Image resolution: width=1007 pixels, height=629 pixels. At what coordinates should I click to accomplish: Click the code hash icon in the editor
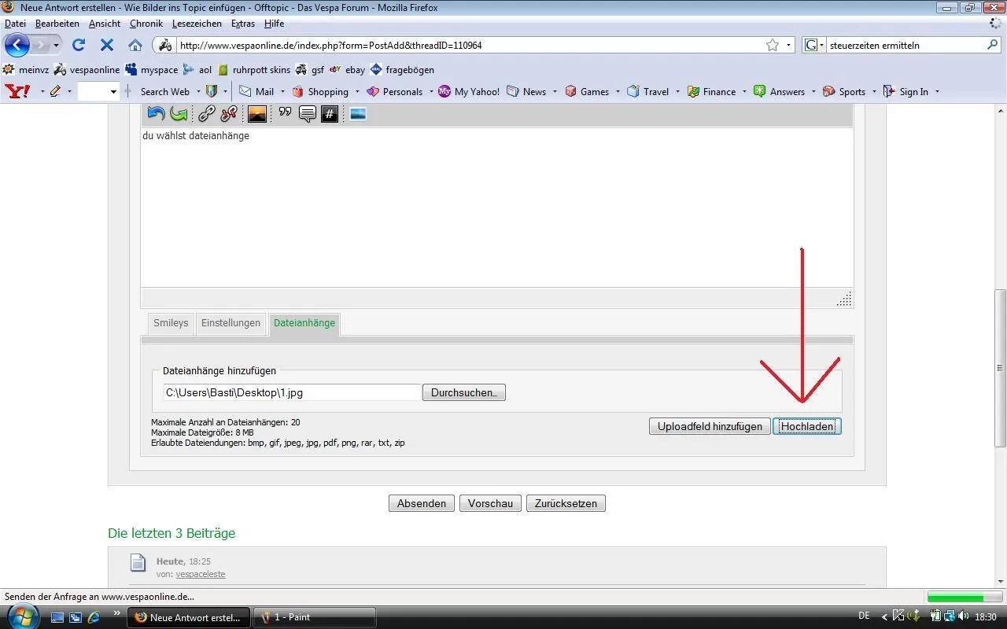coord(330,114)
